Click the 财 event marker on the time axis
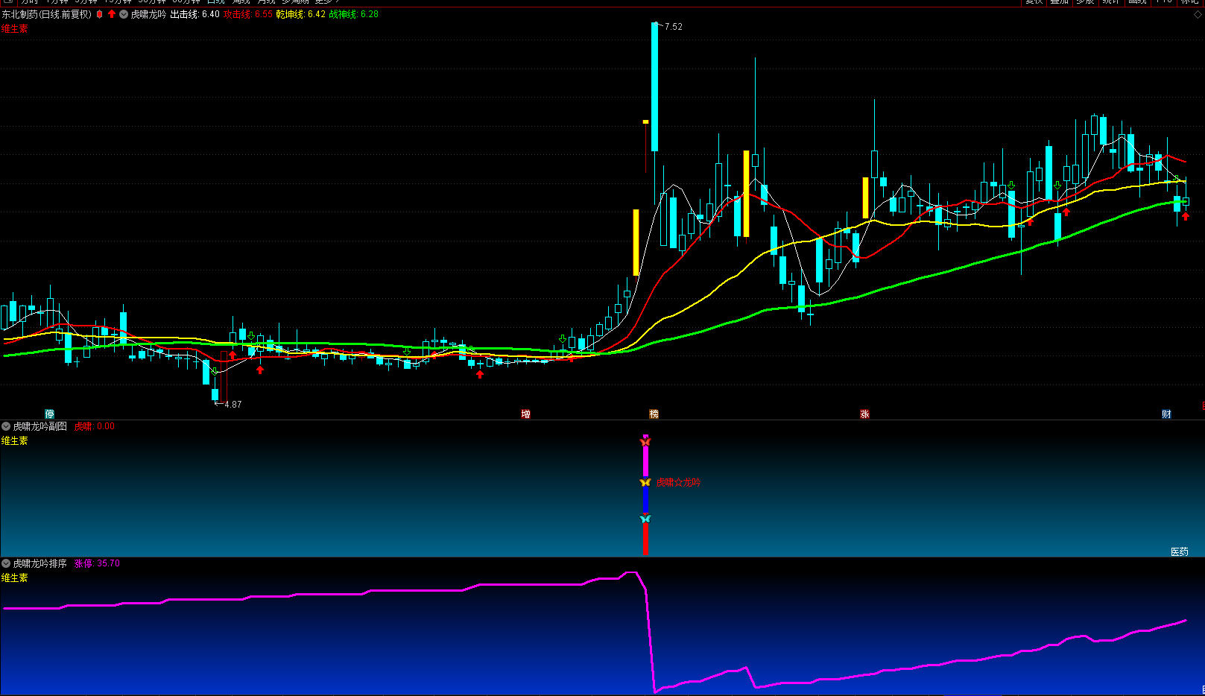This screenshot has height=696, width=1205. pos(1166,414)
